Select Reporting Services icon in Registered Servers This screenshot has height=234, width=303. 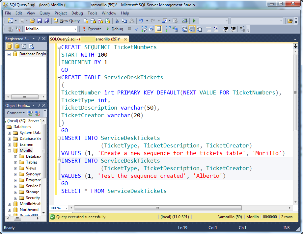click(x=24, y=46)
